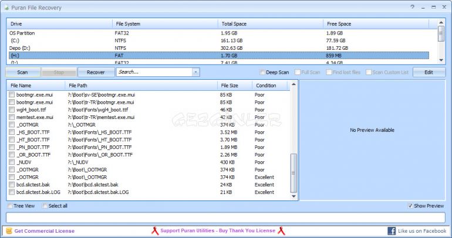The width and height of the screenshot is (452, 238).
Task: Toggle the Find lost files checkbox
Action: (x=329, y=72)
